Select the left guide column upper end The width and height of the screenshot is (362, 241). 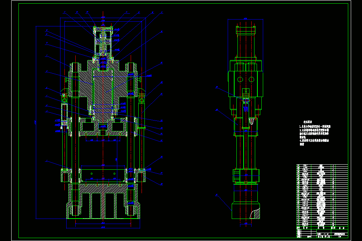click(75, 67)
